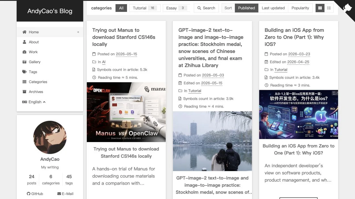Click the AI category link
This screenshot has height=199, width=355.
[x=104, y=62]
